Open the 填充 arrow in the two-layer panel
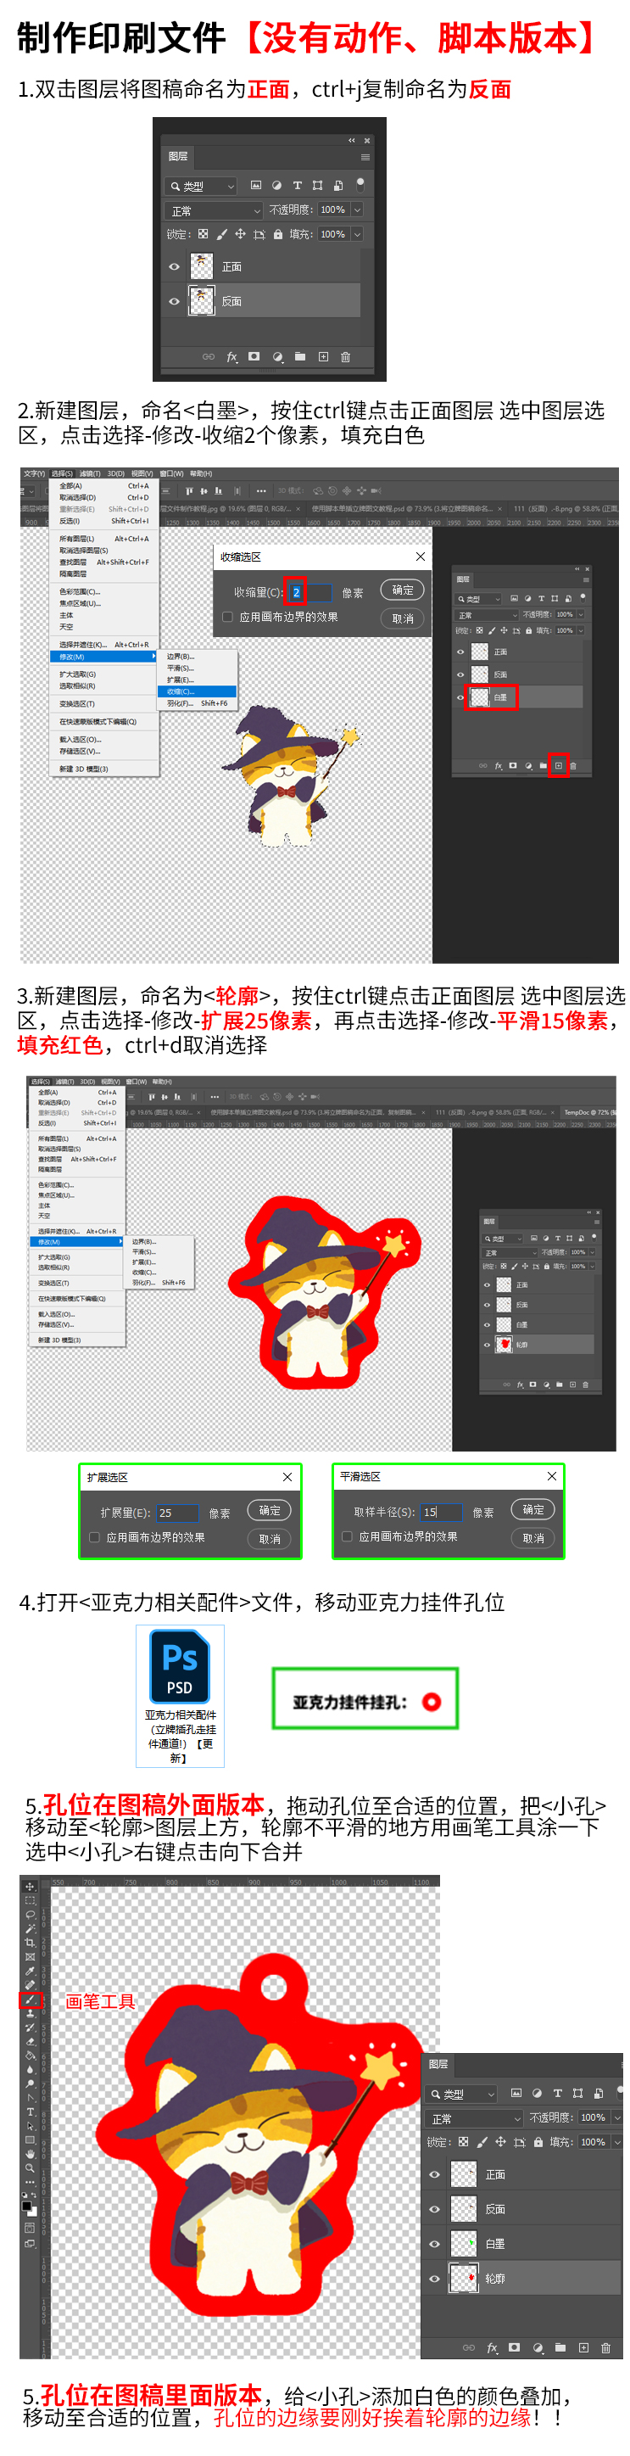The image size is (630, 2456). (x=359, y=234)
